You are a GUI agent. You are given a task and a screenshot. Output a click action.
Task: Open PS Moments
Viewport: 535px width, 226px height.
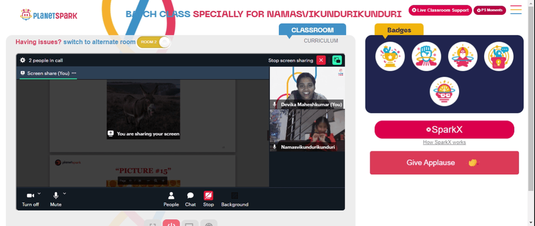tap(490, 10)
